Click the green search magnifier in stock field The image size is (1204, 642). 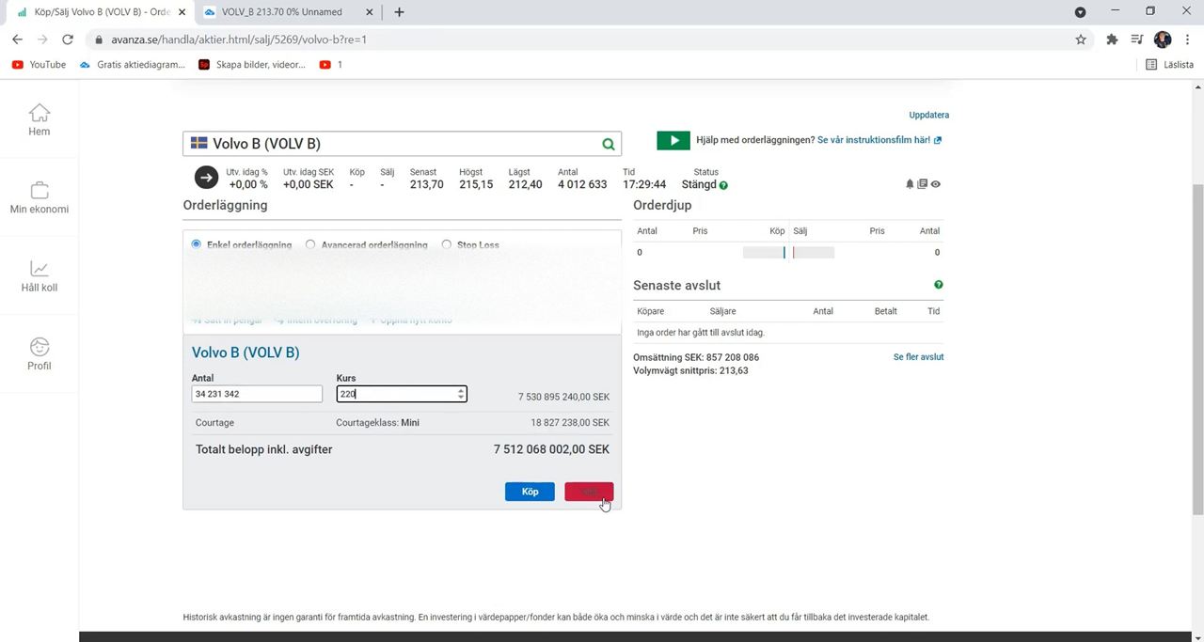click(x=609, y=144)
